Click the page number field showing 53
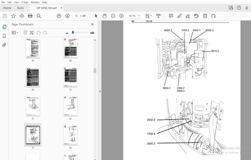Screen dimensions: 251x160 tap(77, 16)
